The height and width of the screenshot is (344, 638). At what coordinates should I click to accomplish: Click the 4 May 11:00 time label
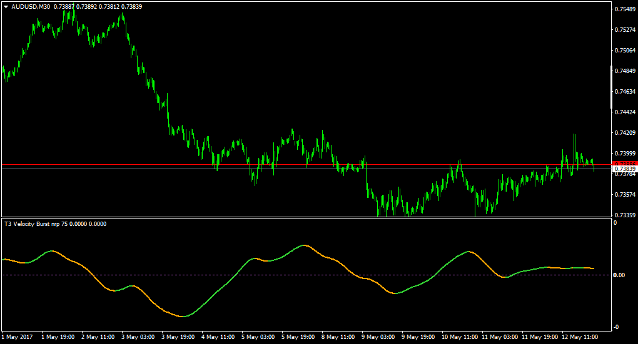coord(218,337)
